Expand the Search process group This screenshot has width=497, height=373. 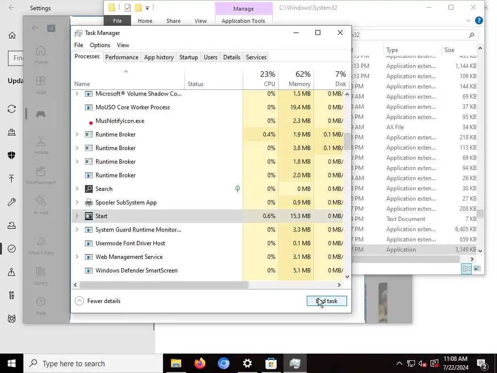[77, 189]
